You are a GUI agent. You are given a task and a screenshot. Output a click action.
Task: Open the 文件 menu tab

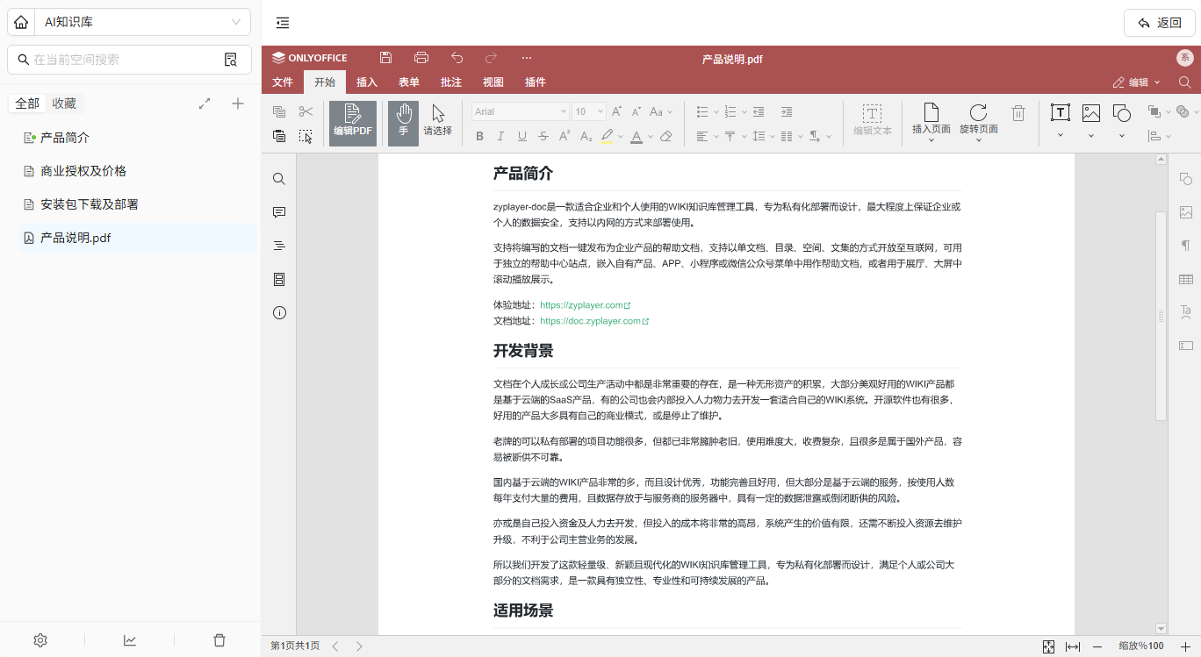(x=283, y=82)
